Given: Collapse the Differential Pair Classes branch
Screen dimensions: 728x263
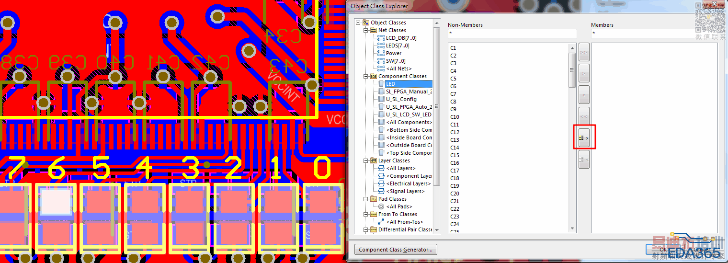Looking at the screenshot, I should tap(365, 229).
